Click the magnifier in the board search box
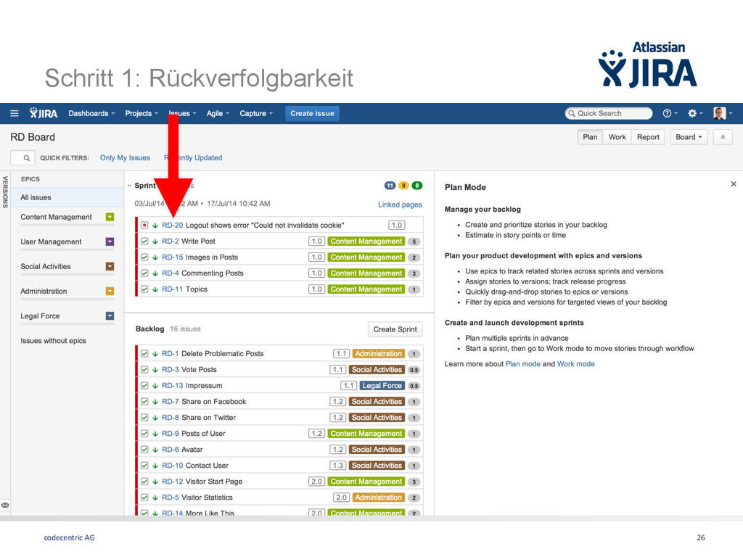Viewport: 743px width, 557px height. pos(27,157)
